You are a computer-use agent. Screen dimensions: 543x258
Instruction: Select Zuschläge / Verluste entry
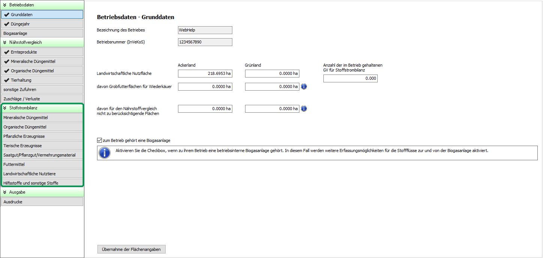(42, 99)
